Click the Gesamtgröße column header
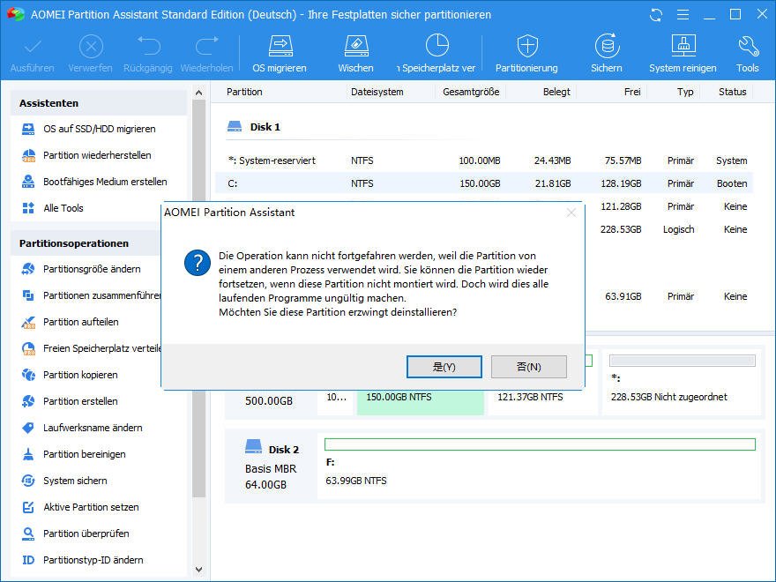This screenshot has width=776, height=582. click(x=471, y=92)
